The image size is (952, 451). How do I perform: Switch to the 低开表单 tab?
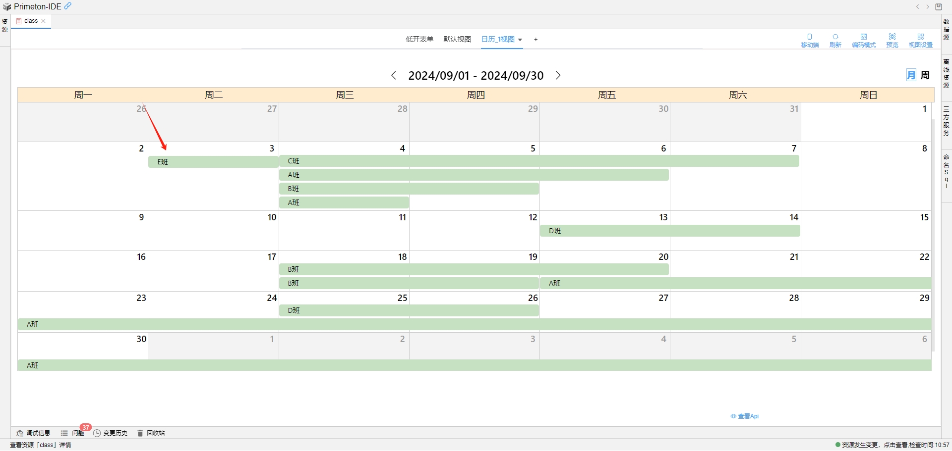coord(419,39)
